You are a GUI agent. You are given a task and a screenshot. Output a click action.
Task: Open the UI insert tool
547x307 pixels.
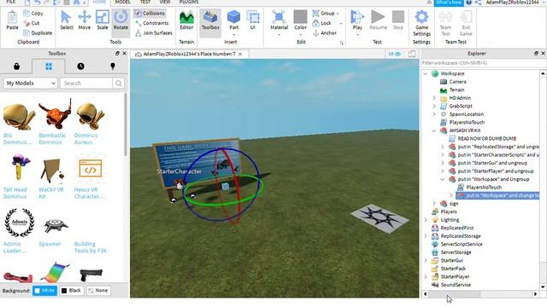[x=253, y=20]
